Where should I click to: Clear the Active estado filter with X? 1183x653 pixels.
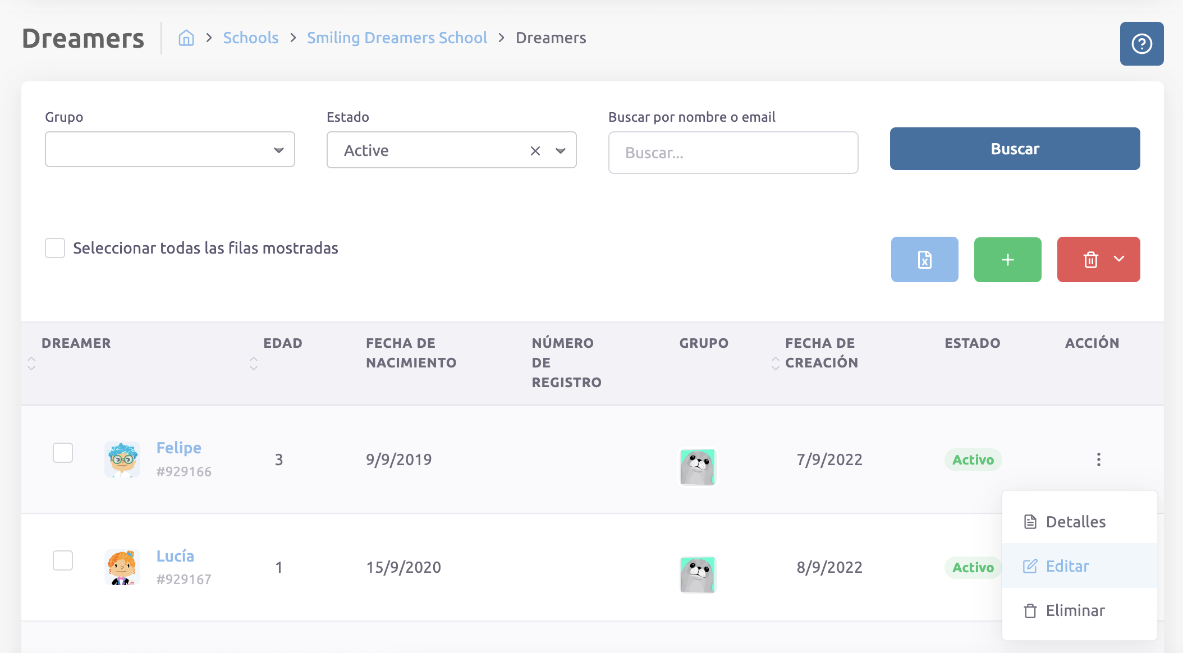click(535, 150)
